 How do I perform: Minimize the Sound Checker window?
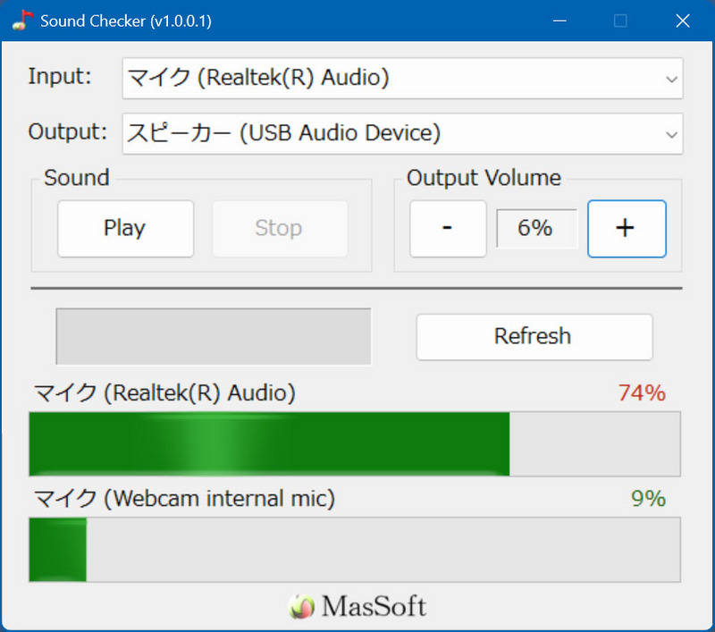pos(559,21)
